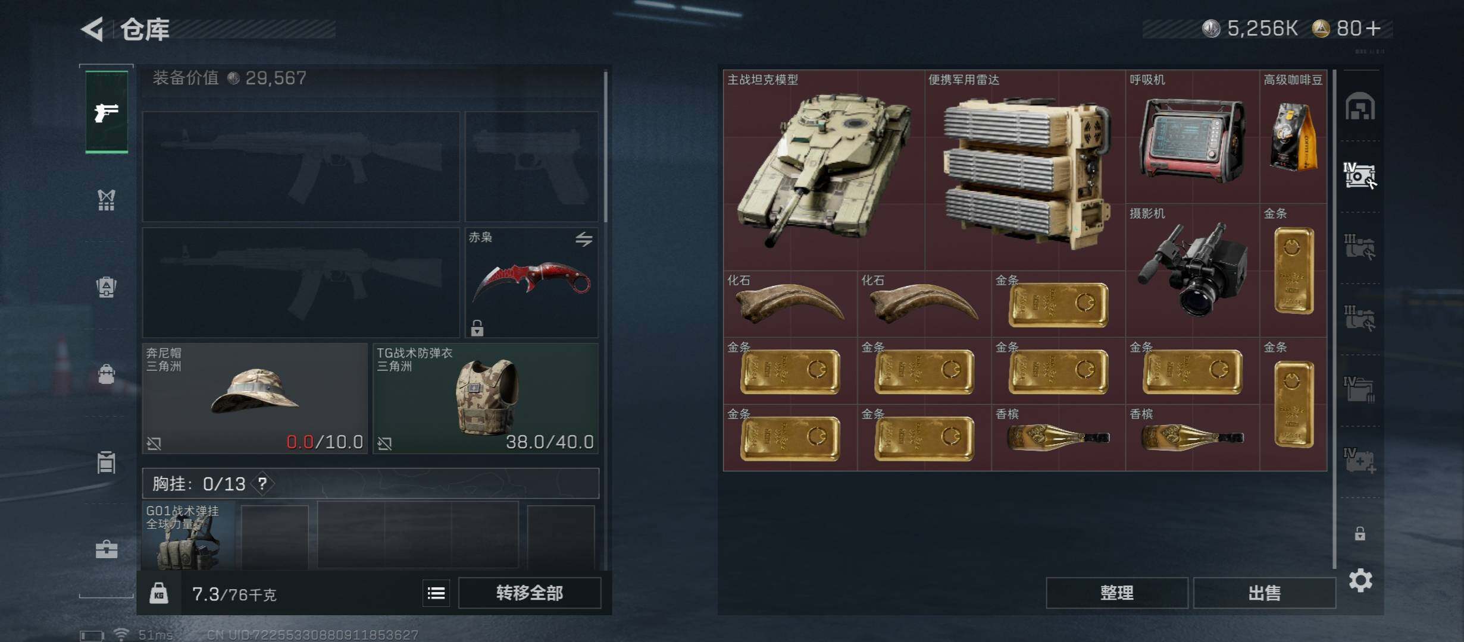Click the 胸挂 help question mark
The width and height of the screenshot is (1464, 642).
[262, 484]
